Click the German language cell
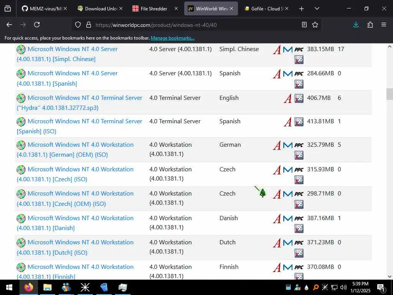The width and height of the screenshot is (393, 295). pyautogui.click(x=230, y=145)
